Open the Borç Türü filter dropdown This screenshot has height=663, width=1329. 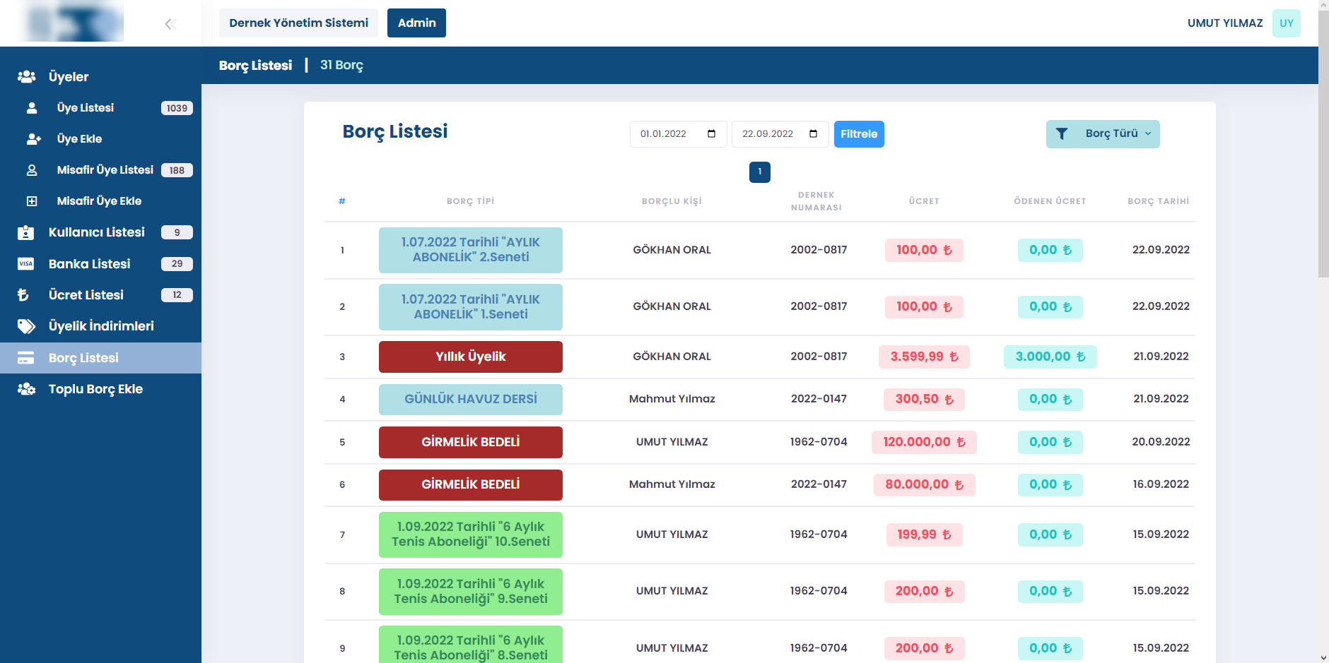click(1102, 134)
